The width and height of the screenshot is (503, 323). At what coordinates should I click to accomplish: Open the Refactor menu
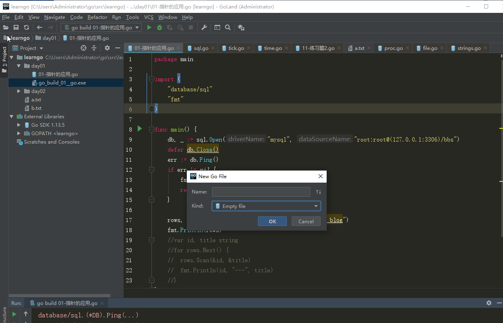coord(97,17)
